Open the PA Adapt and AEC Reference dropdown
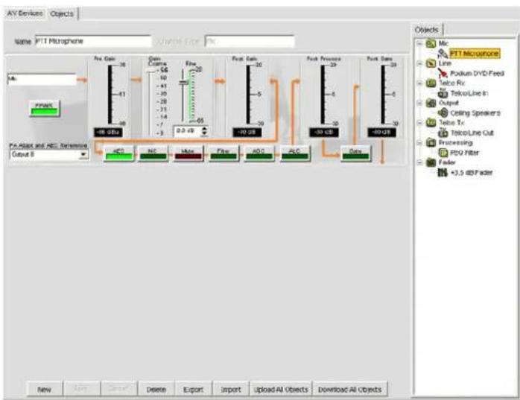This screenshot has height=400, width=520. coord(83,154)
